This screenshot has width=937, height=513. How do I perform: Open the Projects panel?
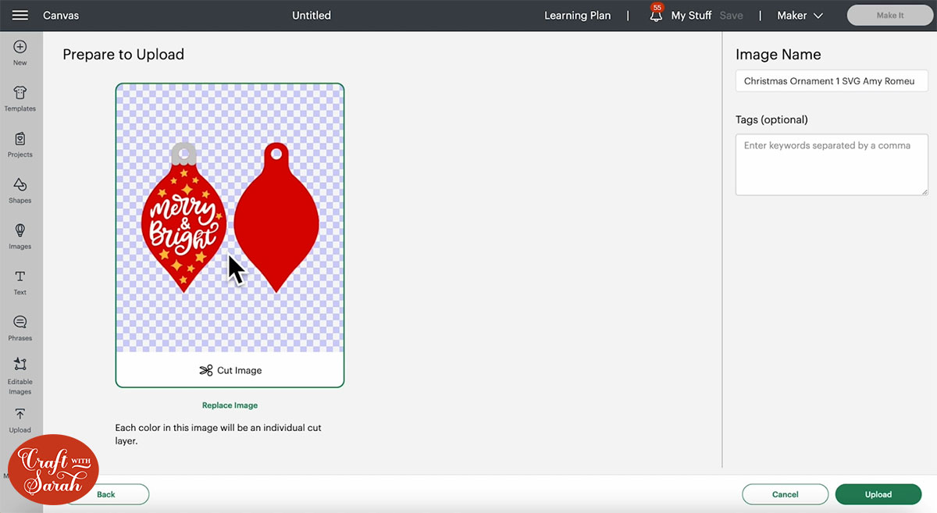coord(20,145)
